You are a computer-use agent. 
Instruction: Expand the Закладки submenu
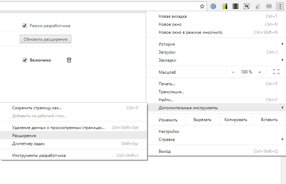216,60
